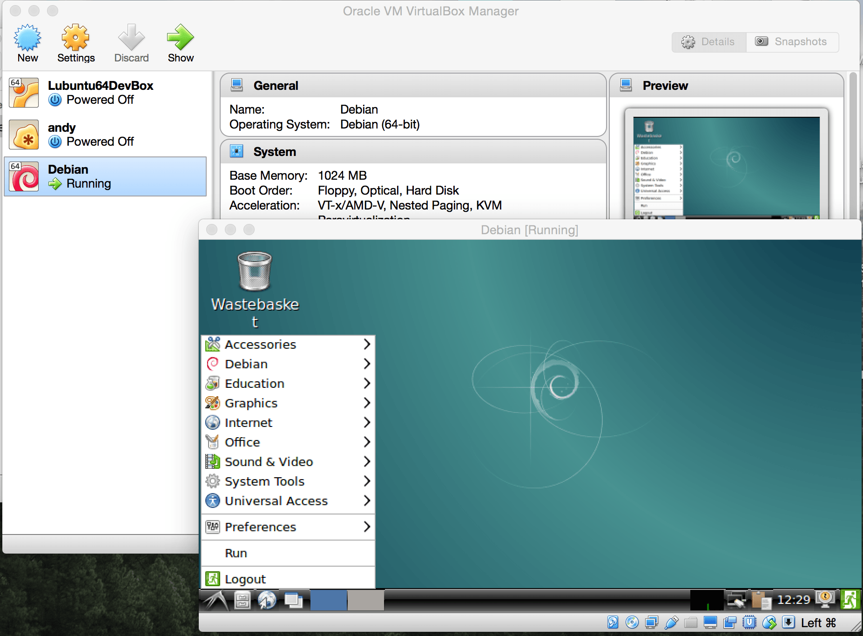Click the video capture status icon
This screenshot has width=863, height=636.
(730, 622)
